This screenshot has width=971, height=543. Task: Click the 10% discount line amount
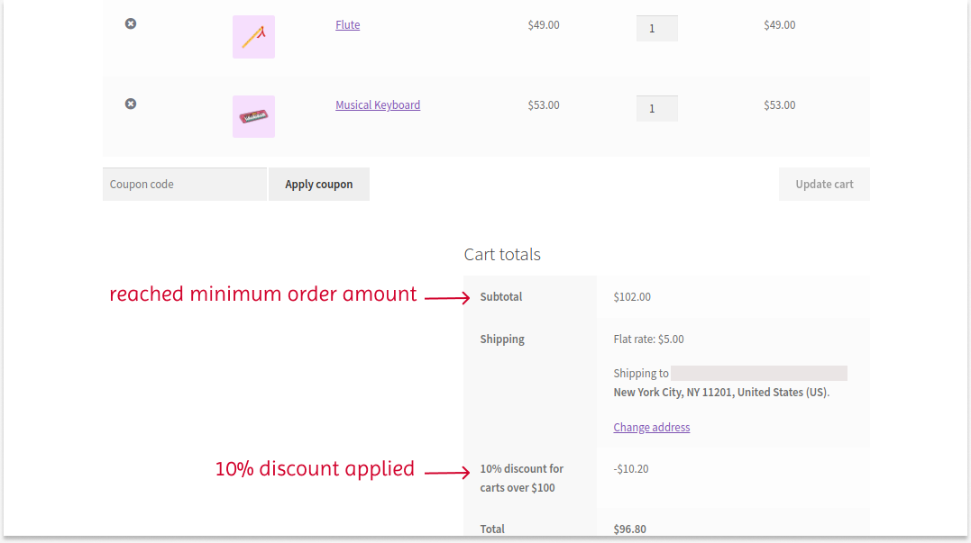click(631, 468)
